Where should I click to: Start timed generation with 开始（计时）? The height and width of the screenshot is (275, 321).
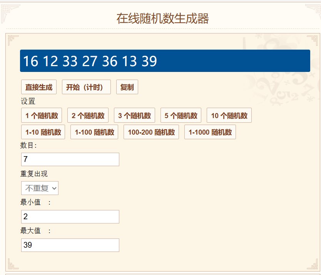(86, 87)
